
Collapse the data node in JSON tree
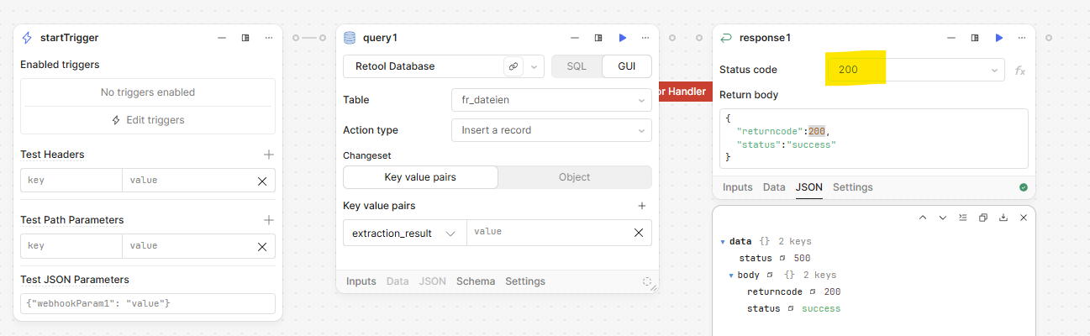click(x=723, y=242)
